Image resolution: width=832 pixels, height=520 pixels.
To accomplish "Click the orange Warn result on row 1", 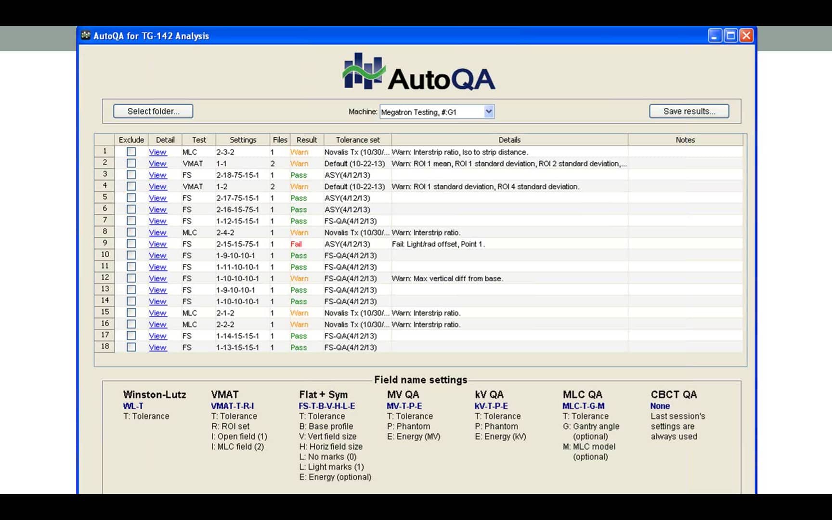I will 299,152.
